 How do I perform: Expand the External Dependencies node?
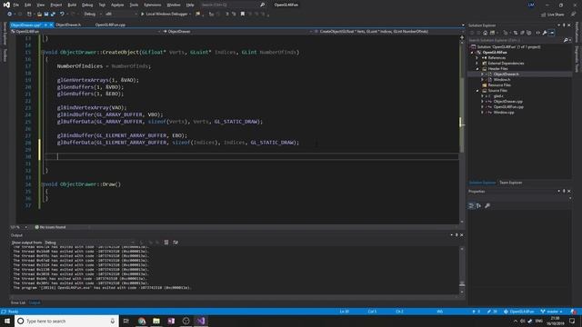click(x=477, y=64)
